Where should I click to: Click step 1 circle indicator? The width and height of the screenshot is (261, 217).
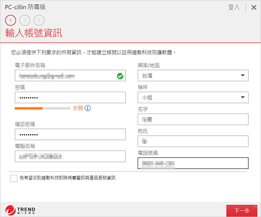pos(10,20)
